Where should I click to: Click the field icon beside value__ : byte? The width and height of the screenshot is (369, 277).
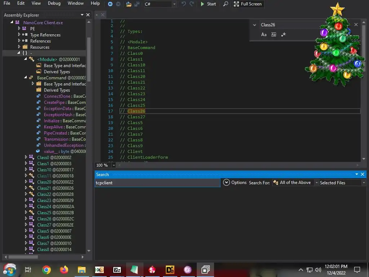[x=38, y=151]
